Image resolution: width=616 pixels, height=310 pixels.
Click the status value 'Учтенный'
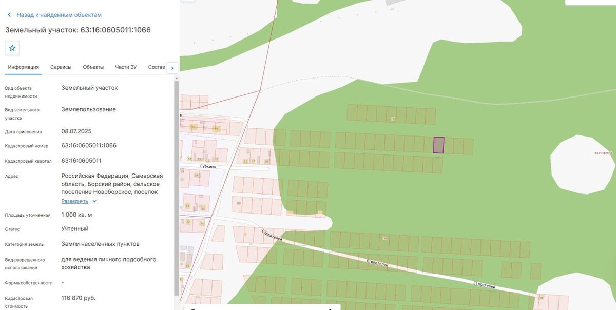point(75,228)
